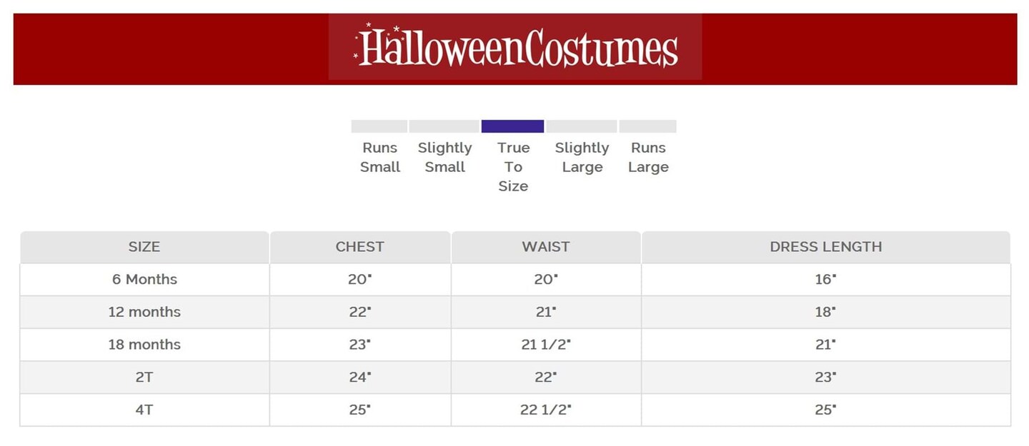Select the 4T size cell
The width and height of the screenshot is (1029, 446).
point(144,410)
